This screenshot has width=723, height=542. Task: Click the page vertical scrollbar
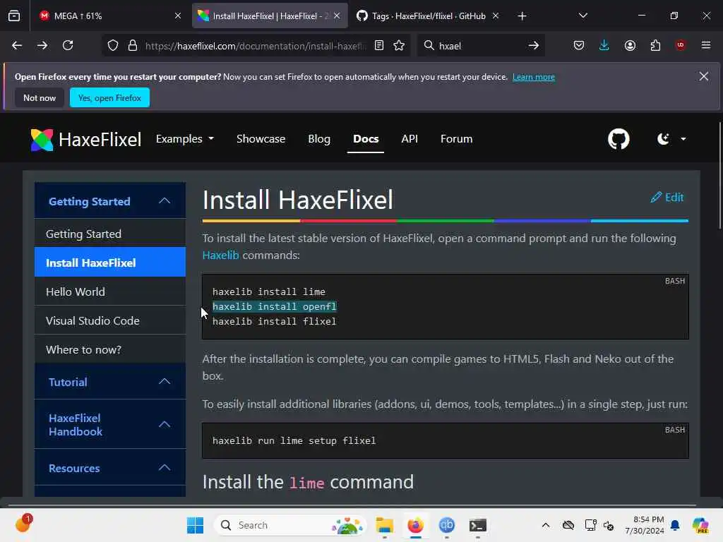[x=719, y=175]
